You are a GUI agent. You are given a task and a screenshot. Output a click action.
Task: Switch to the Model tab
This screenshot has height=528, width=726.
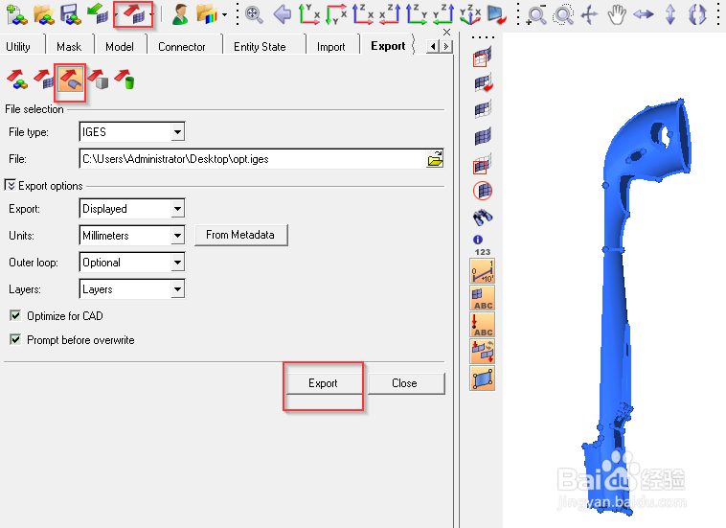[x=120, y=47]
